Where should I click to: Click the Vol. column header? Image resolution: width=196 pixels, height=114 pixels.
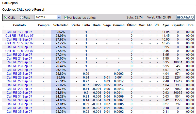tap(157, 25)
